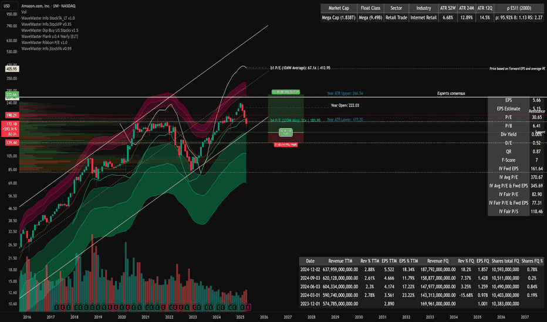Click the magenta upcoming earnings marker
The image size is (547, 322).
[248, 307]
